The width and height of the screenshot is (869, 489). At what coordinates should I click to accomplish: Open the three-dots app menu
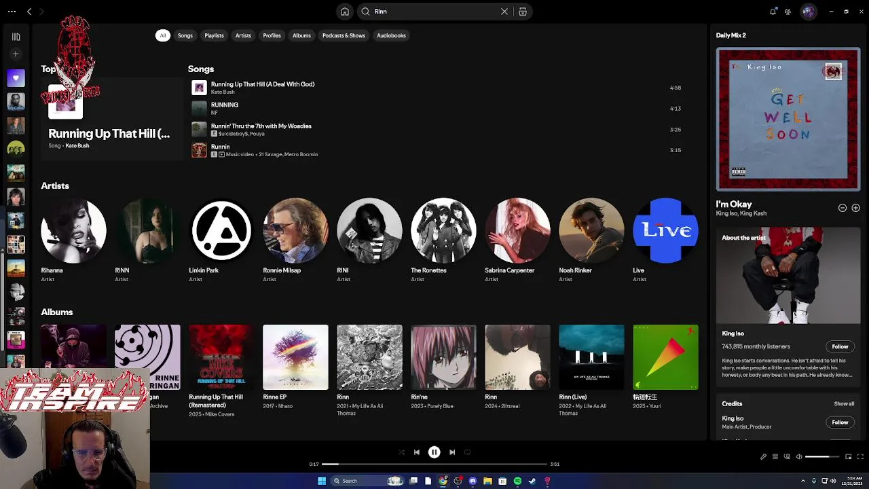[12, 12]
